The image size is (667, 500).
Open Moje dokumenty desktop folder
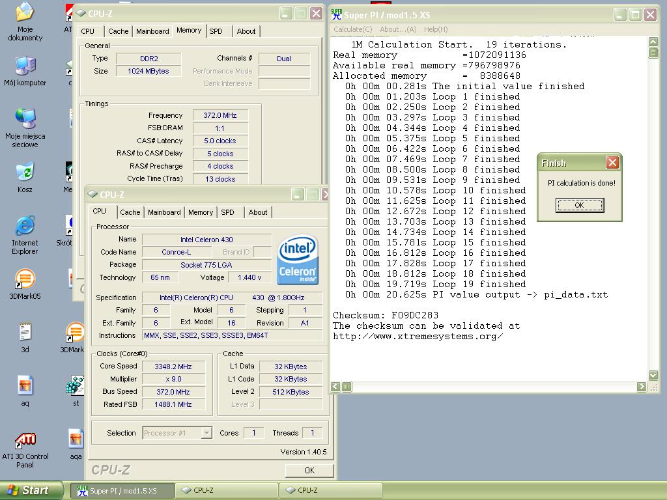pos(25,21)
